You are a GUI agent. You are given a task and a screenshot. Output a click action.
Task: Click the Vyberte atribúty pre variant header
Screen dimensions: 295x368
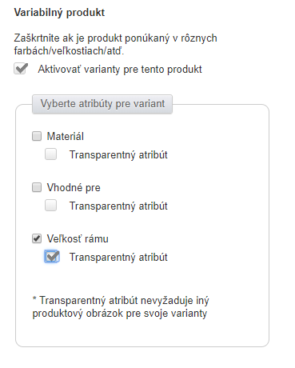coord(102,104)
